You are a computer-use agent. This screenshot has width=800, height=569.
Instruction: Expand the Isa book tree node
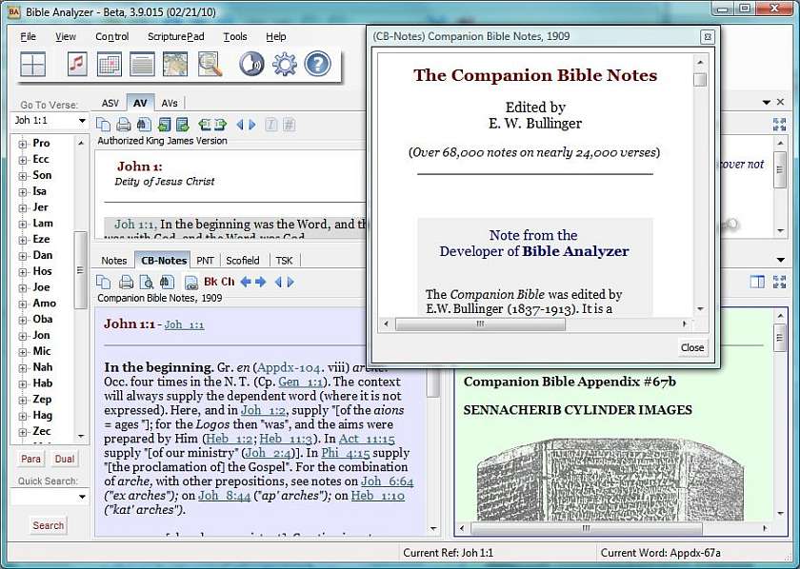pos(23,191)
